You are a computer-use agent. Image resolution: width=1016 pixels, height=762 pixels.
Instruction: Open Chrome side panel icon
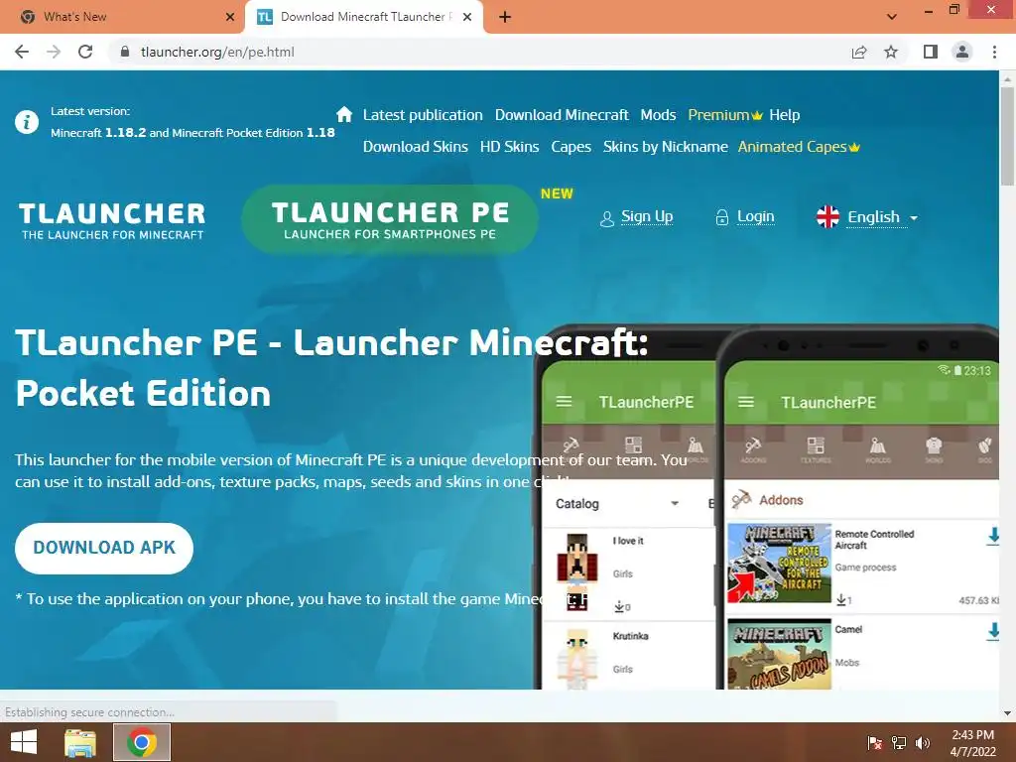[931, 52]
